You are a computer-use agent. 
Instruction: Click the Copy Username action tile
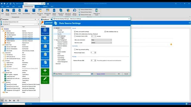[x=45, y=48]
